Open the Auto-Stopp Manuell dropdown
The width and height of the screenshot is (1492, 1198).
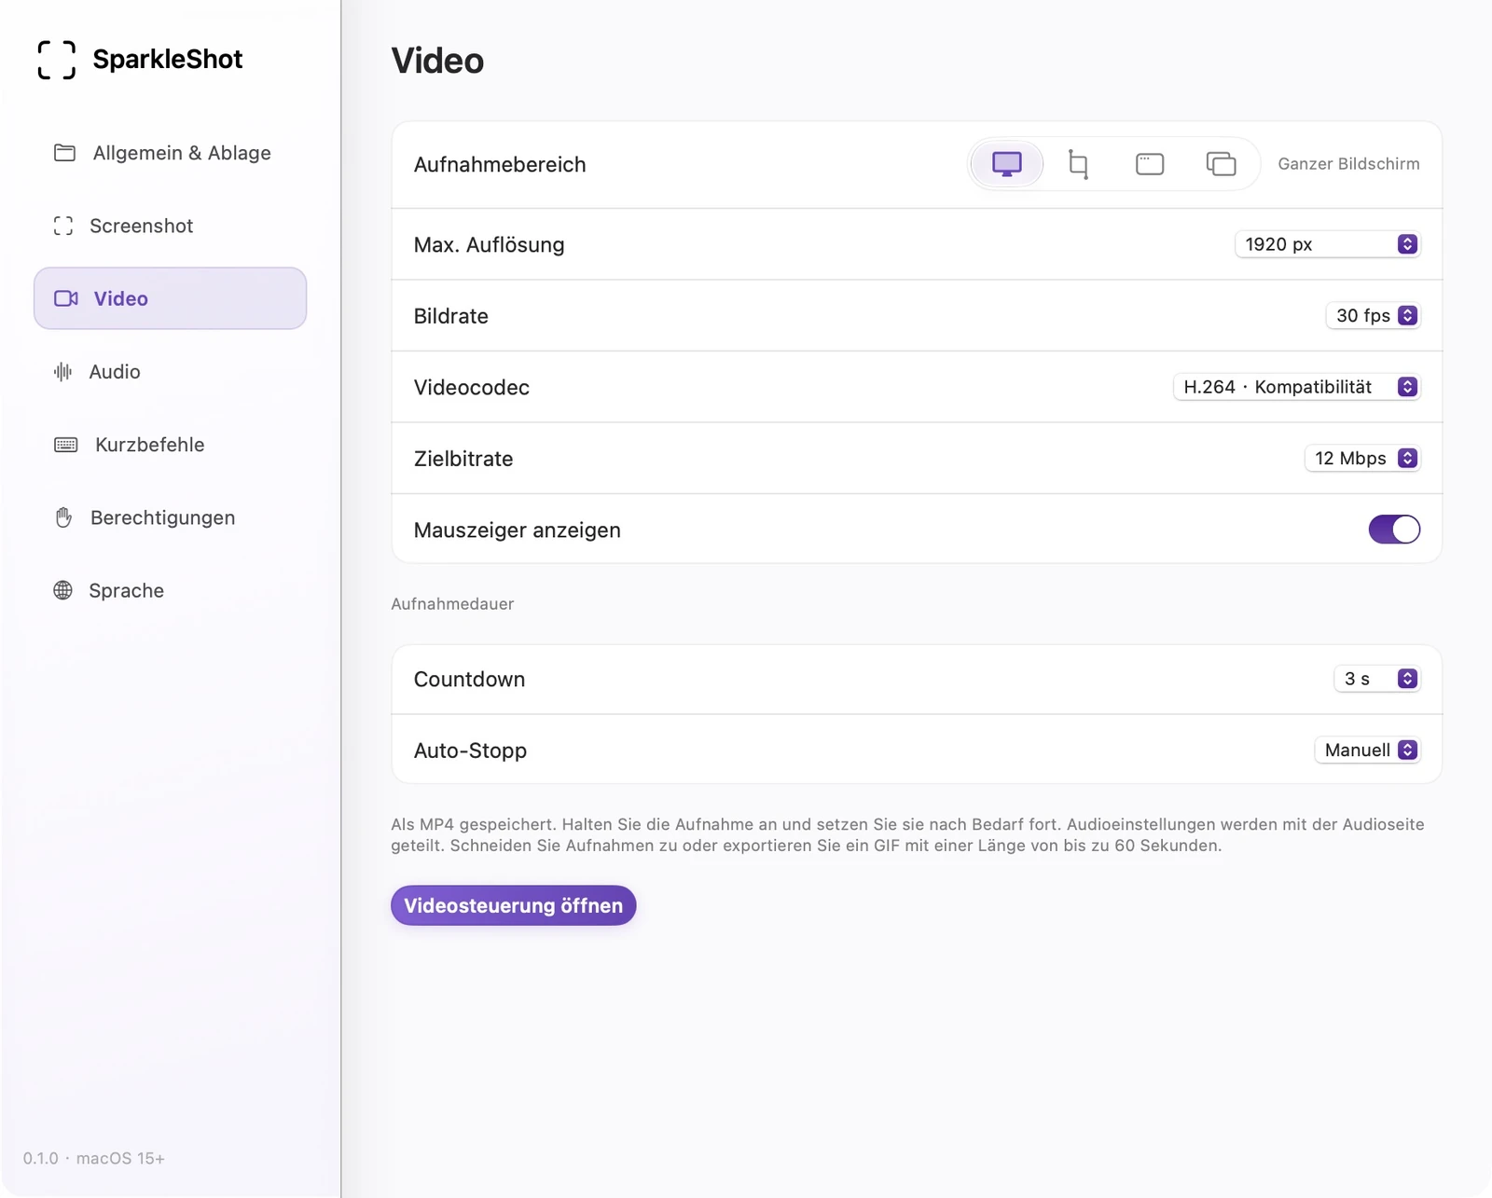(1367, 750)
